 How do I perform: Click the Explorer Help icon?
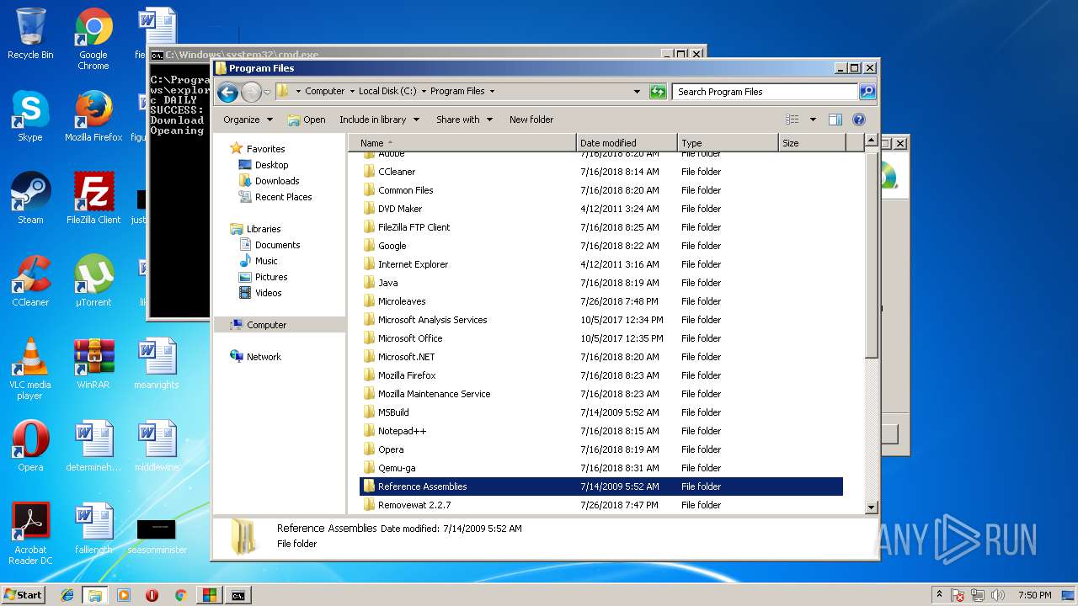859,120
